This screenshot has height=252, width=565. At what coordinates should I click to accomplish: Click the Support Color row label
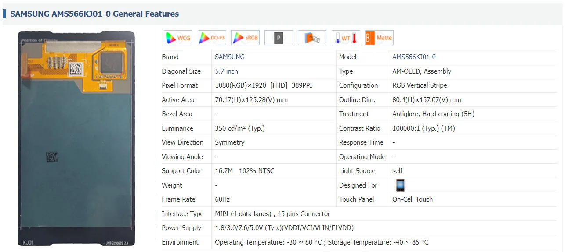tap(181, 171)
